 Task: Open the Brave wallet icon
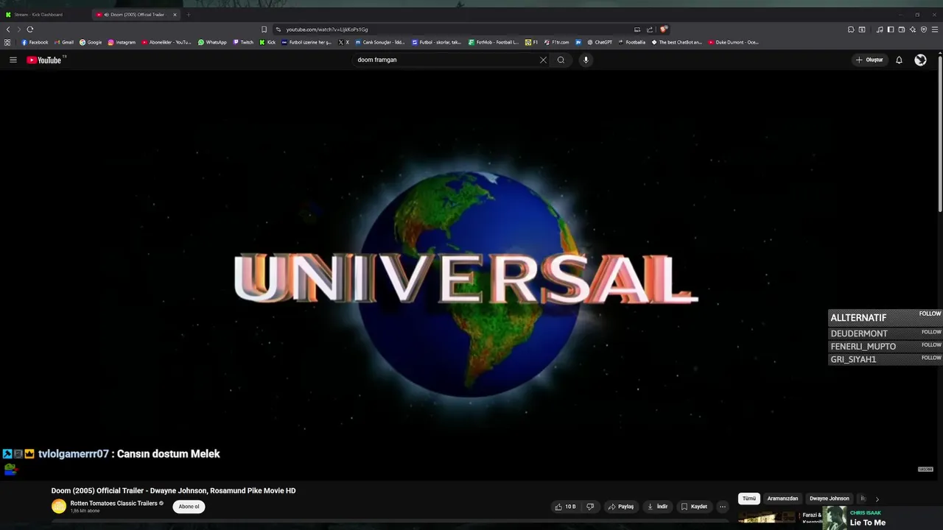pos(902,29)
